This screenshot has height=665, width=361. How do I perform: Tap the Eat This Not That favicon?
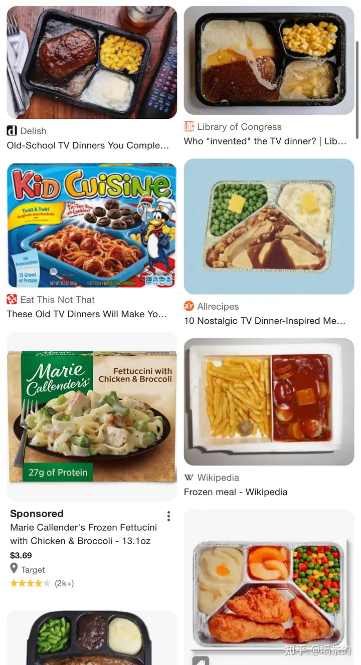(x=12, y=300)
